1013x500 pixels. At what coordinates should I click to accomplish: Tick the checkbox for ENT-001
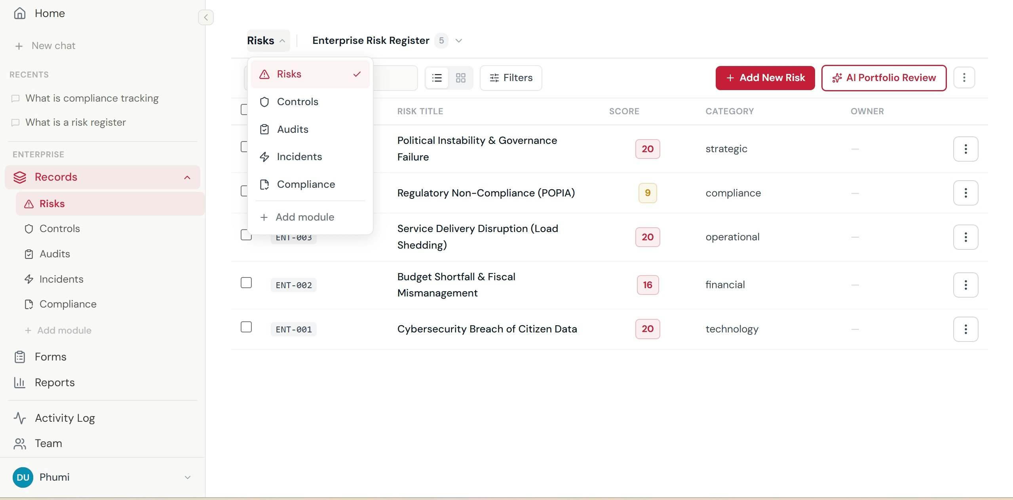(246, 327)
